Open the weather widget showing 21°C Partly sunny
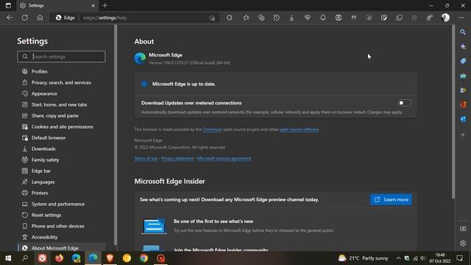Image resolution: width=471 pixels, height=265 pixels. point(363,258)
